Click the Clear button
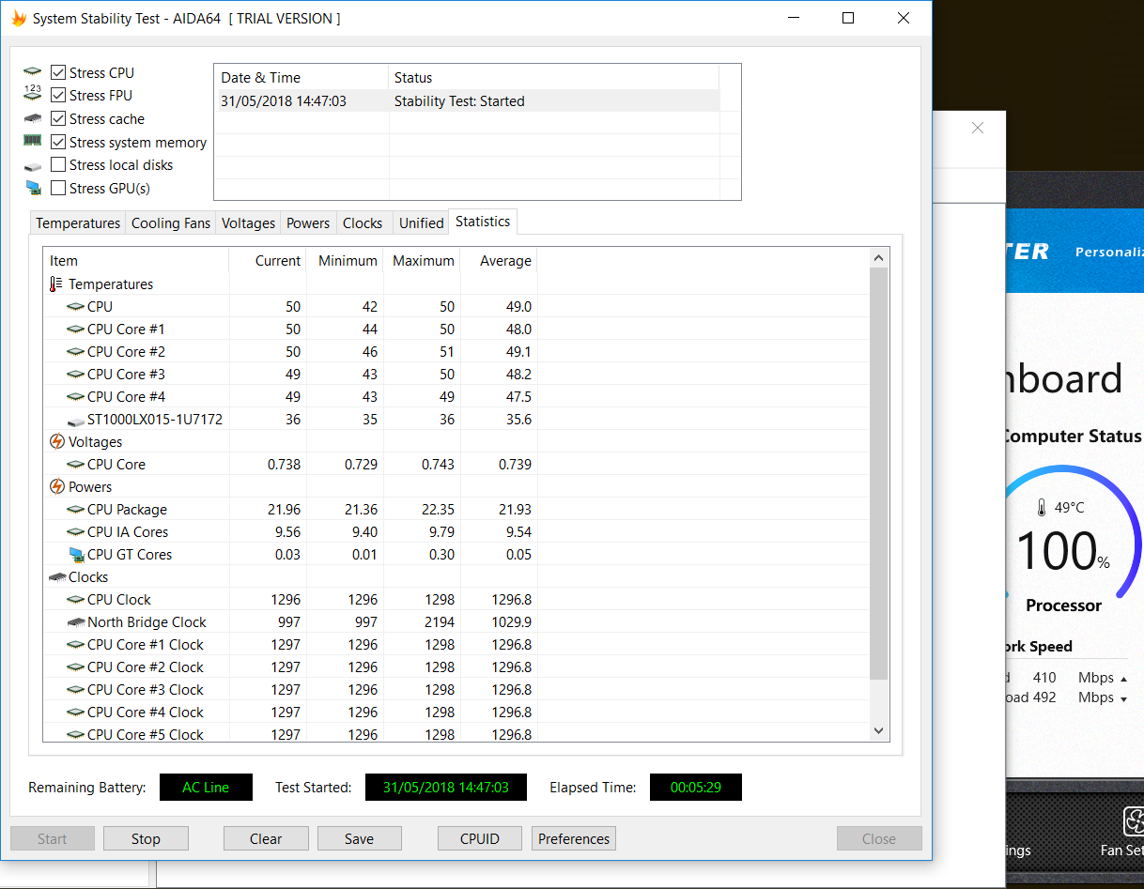Screen dimensions: 1144x889 tap(266, 838)
